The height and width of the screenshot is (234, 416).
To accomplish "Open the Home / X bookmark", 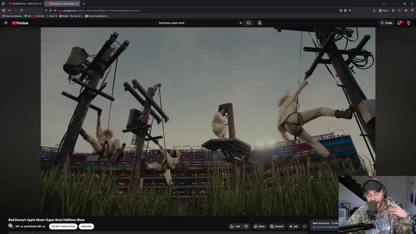I will point(52,16).
